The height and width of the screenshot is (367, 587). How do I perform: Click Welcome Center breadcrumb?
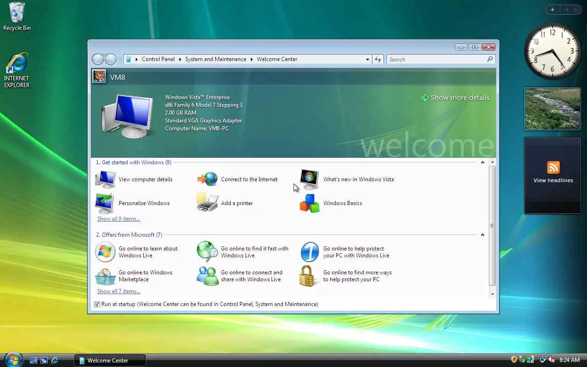pos(277,59)
